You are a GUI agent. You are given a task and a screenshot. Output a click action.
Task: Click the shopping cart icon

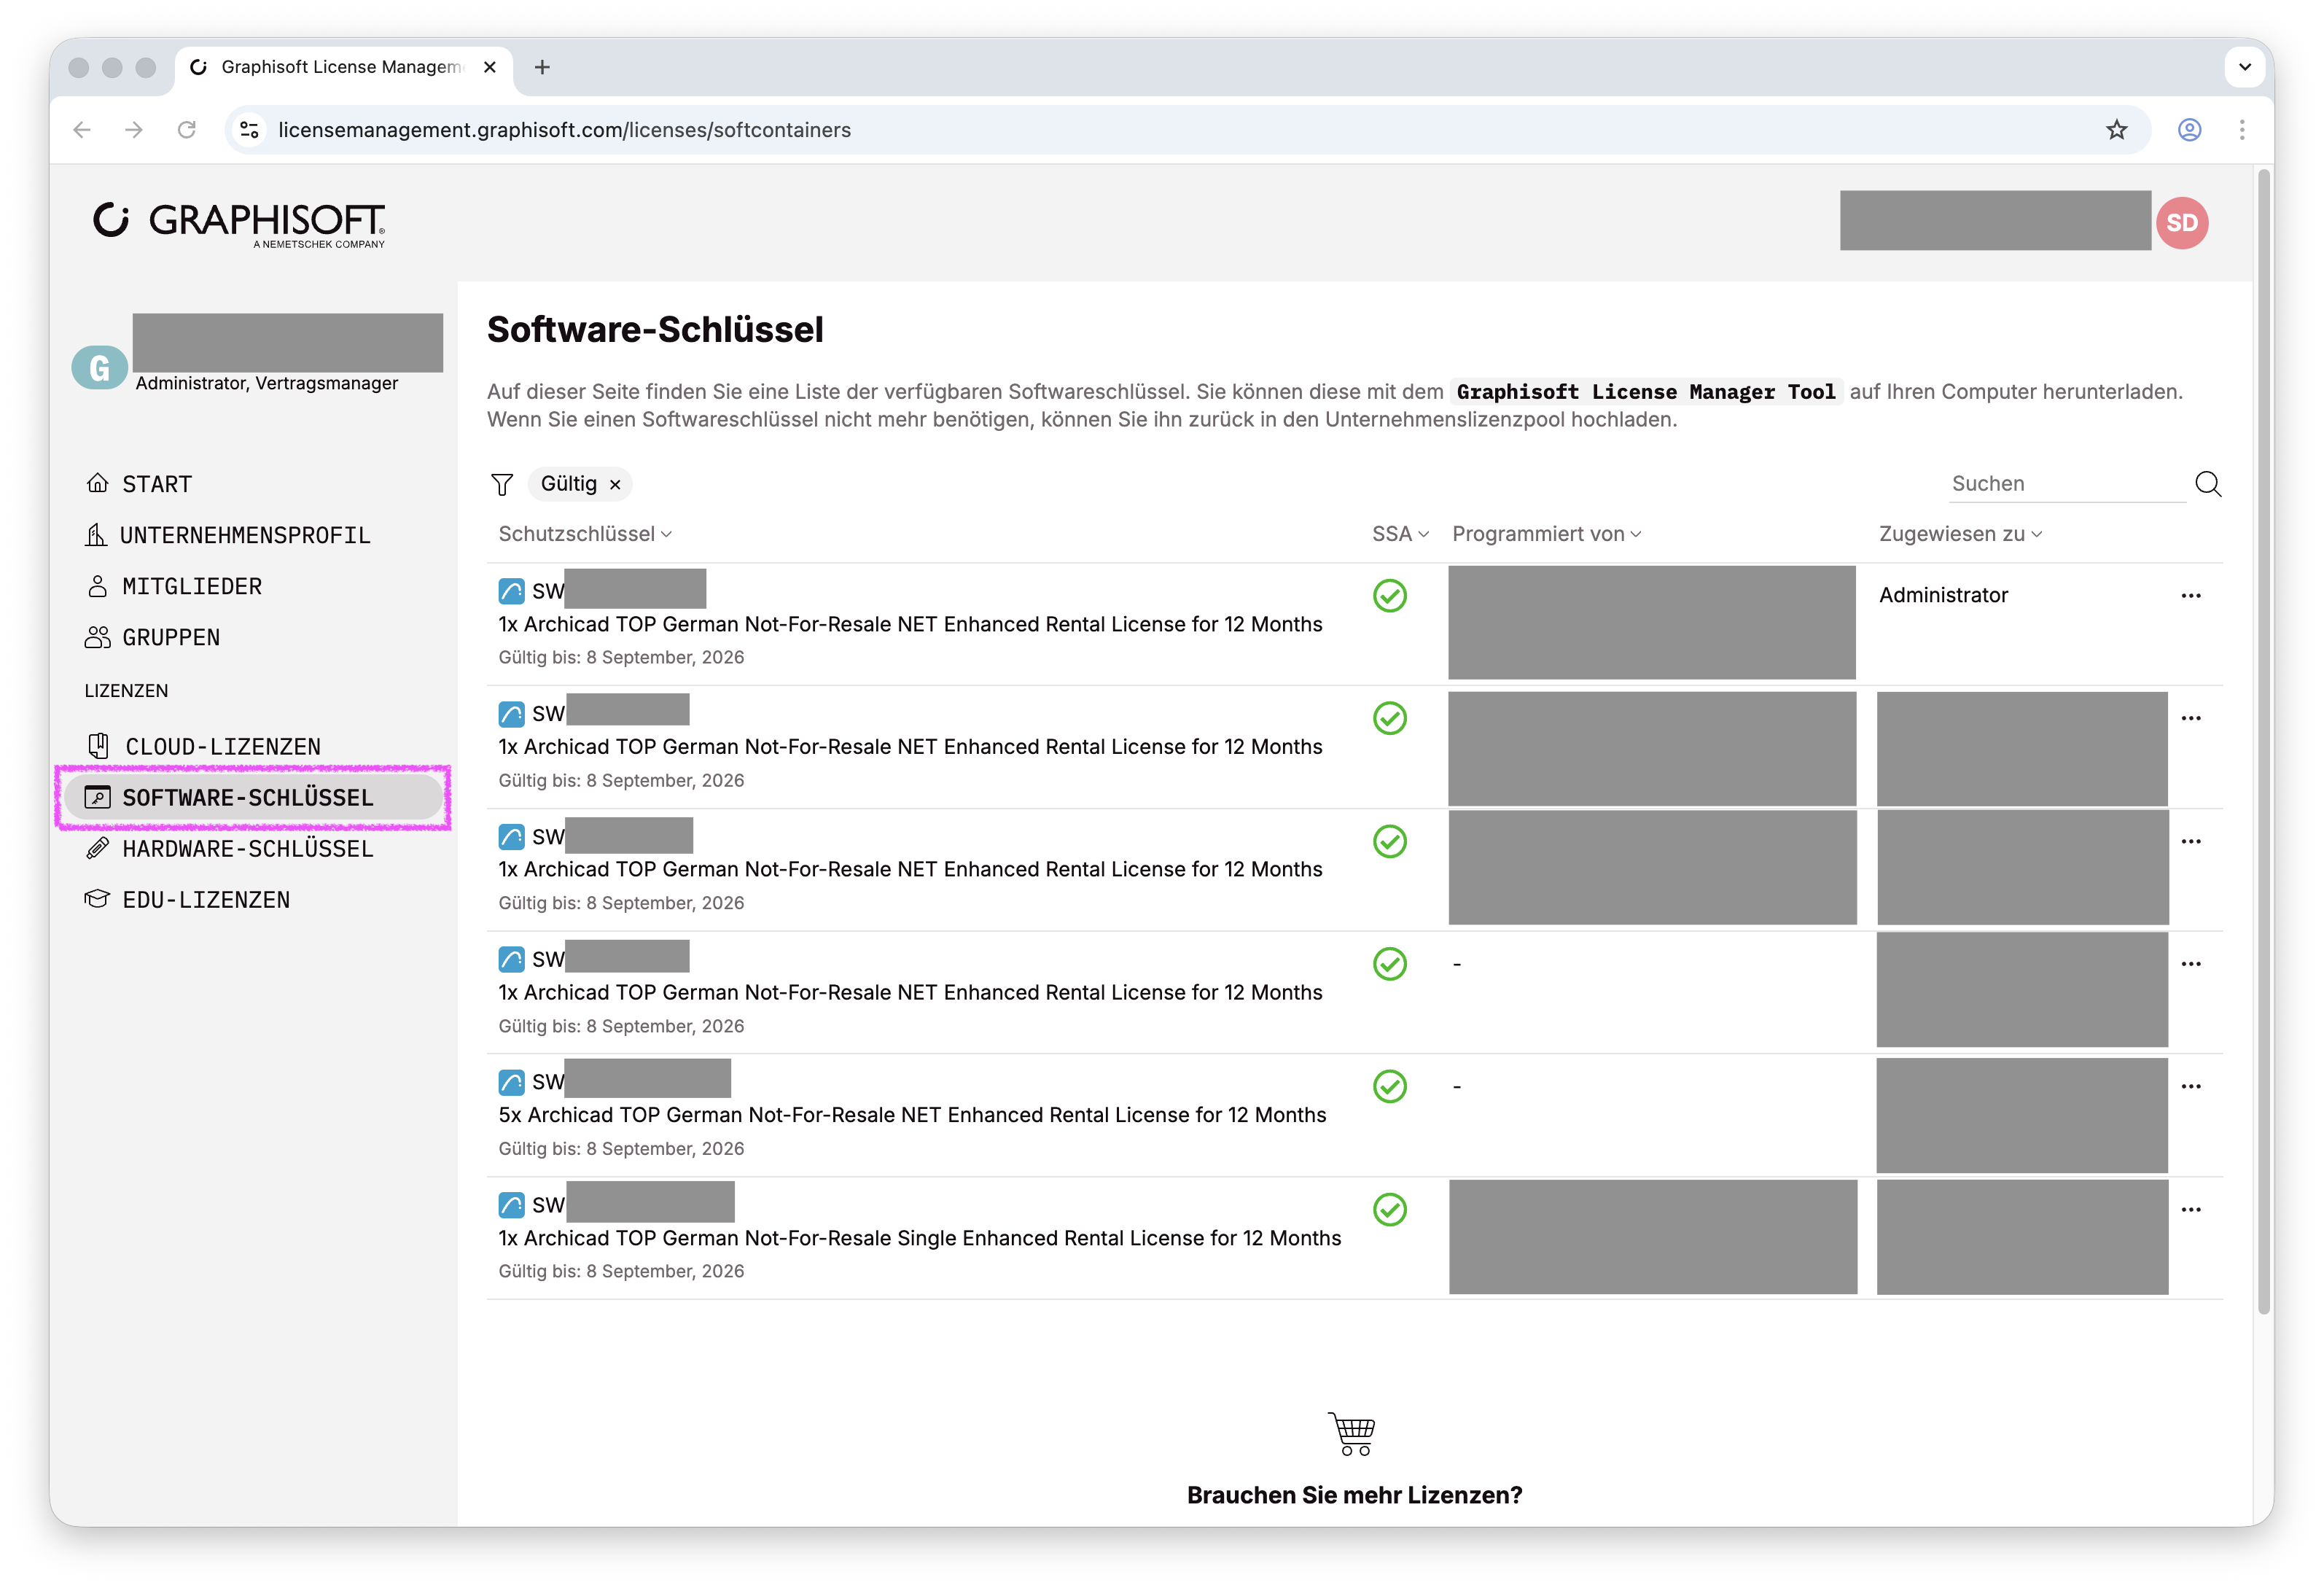point(1352,1433)
